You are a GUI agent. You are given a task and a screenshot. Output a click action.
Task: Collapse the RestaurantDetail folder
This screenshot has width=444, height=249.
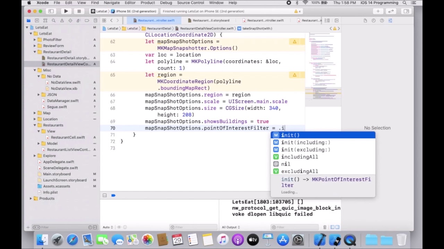tap(35, 52)
